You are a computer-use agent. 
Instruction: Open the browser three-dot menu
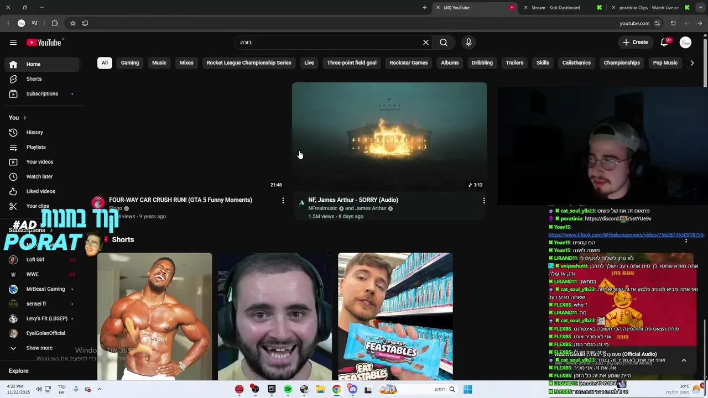(x=8, y=23)
